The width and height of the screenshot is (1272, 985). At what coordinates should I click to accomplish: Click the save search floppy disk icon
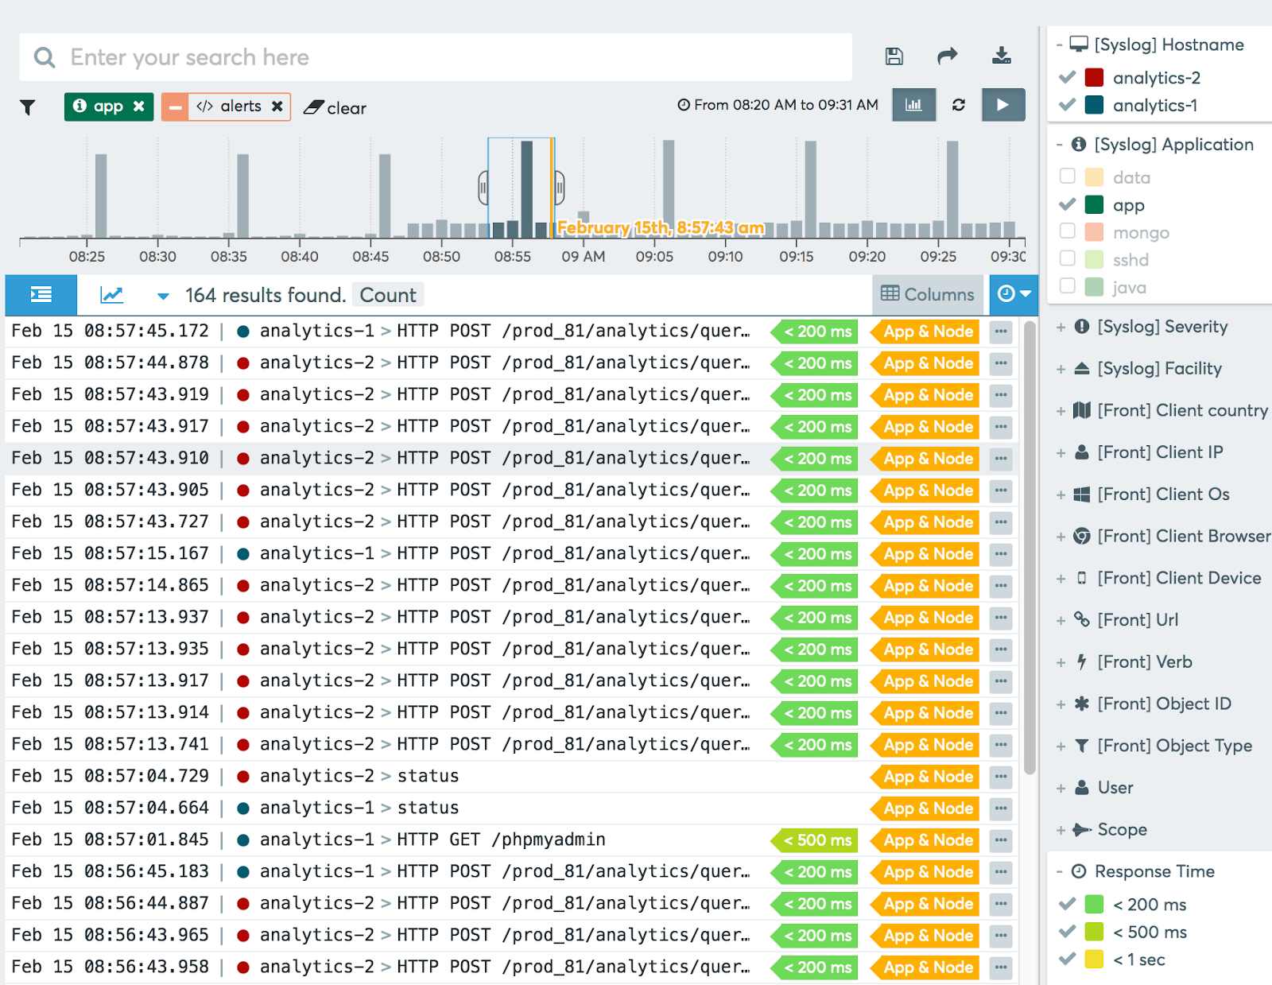click(x=894, y=56)
